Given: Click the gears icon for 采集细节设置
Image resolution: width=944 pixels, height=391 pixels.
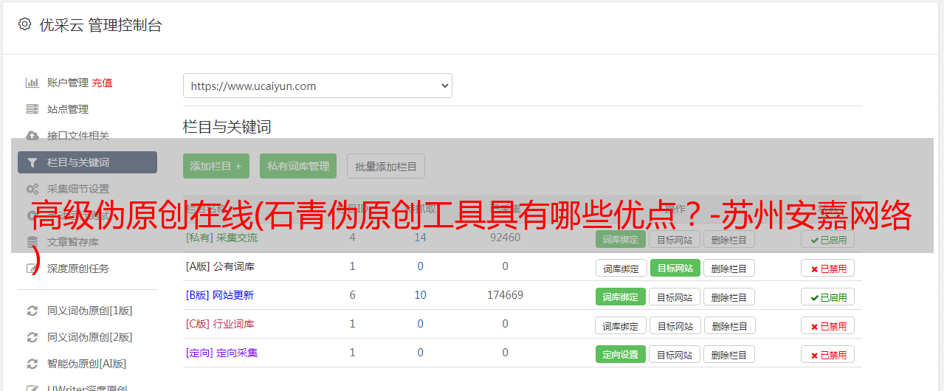Looking at the screenshot, I should tap(32, 189).
